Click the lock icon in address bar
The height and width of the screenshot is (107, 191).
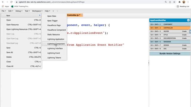click(17, 2)
